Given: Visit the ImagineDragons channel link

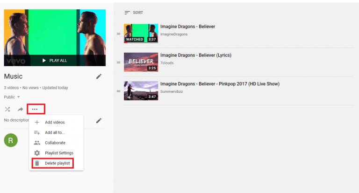Looking at the screenshot, I should pos(174,34).
